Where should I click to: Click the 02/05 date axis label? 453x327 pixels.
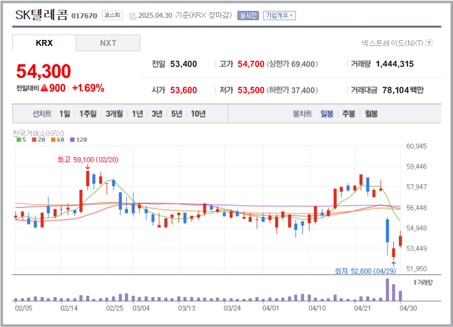24,308
